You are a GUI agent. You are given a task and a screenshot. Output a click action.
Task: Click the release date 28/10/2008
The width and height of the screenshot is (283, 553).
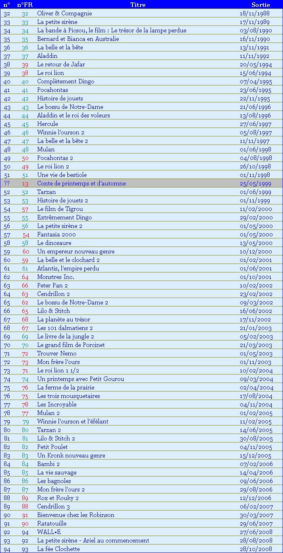pos(256,549)
